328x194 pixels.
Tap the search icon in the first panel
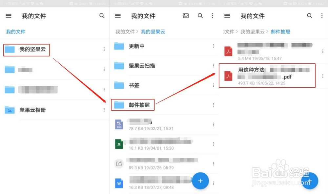pyautogui.click(x=102, y=15)
